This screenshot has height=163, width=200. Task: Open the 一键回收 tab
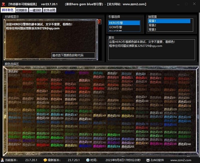pyautogui.click(x=35, y=10)
